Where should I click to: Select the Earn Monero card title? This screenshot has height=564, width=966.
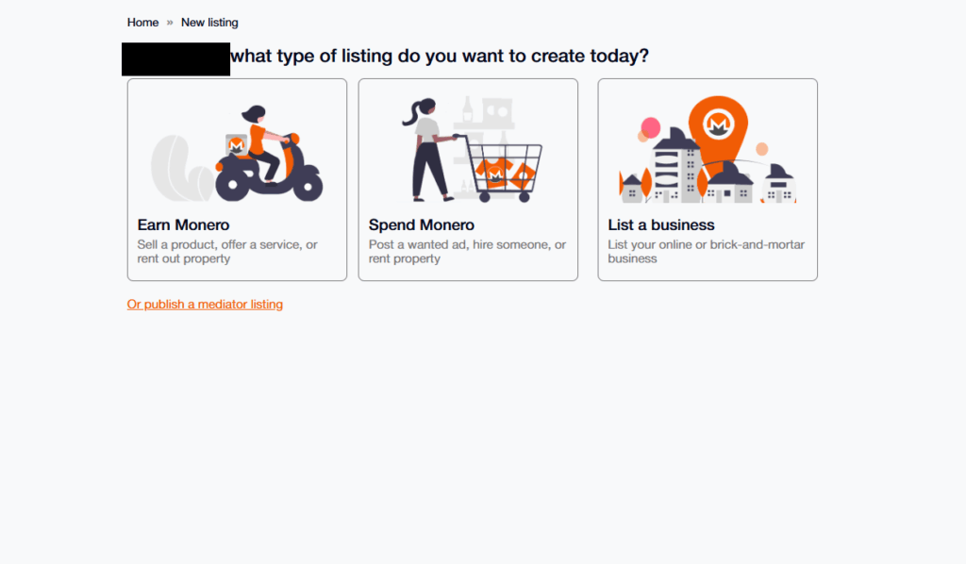[183, 225]
